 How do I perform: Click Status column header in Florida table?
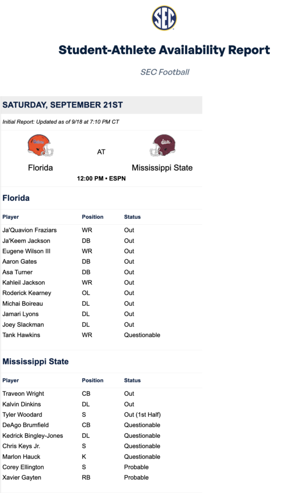[x=132, y=217]
